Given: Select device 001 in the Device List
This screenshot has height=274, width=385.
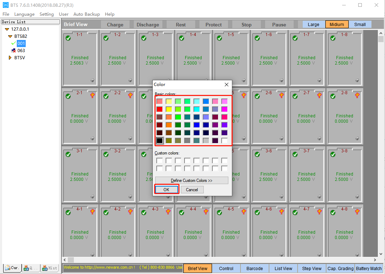Looking at the screenshot, I should [x=21, y=44].
